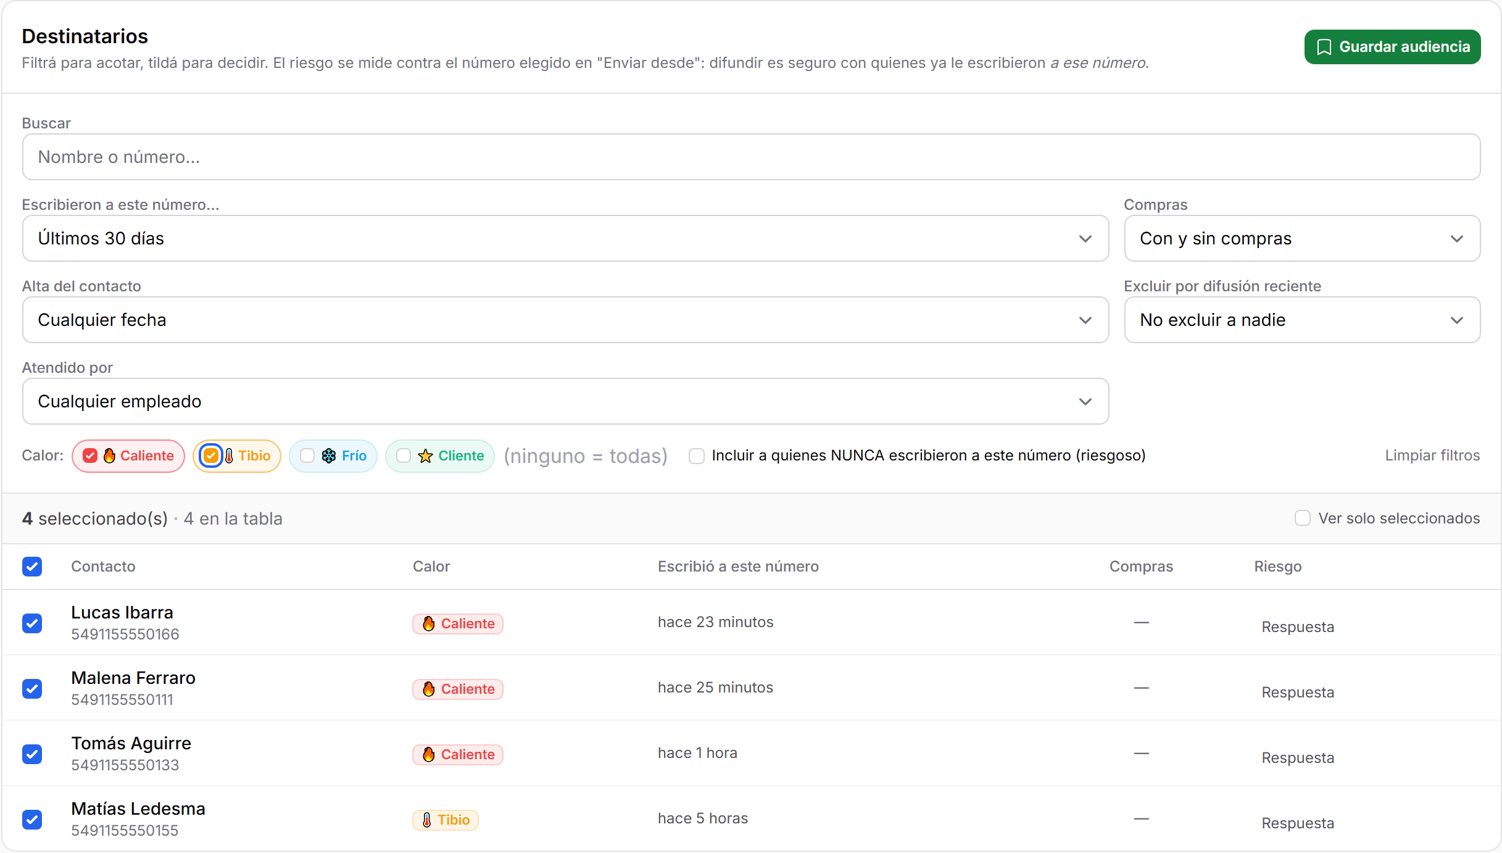Image resolution: width=1502 pixels, height=853 pixels.
Task: Click the 'hace 5 horas' cell
Action: [703, 818]
